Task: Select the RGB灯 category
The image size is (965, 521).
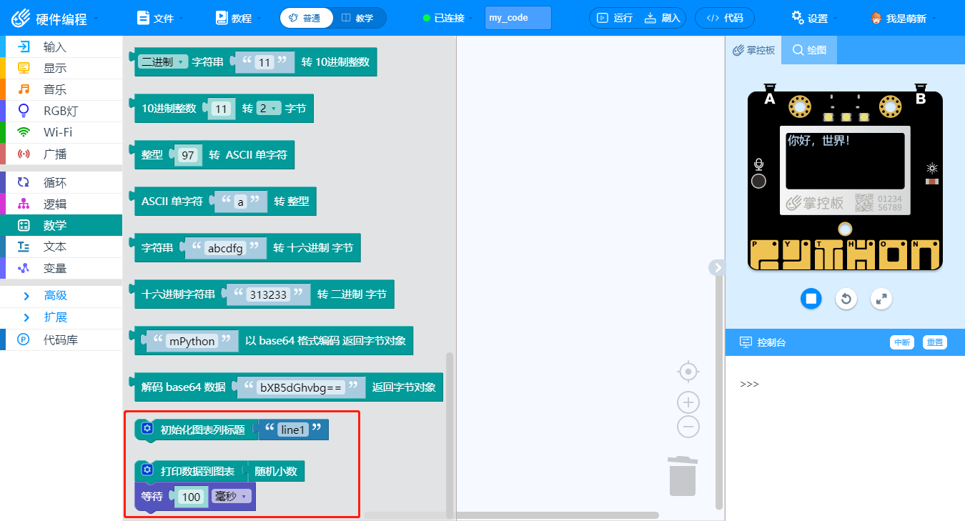Action: coord(61,111)
